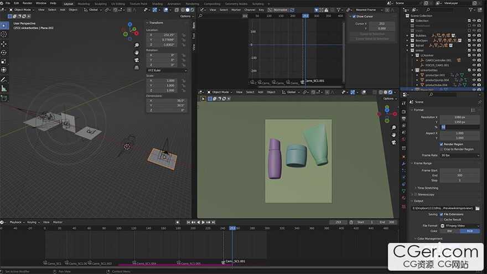This screenshot has width=487, height=274.
Task: Hide productjar.003 with its eye icon
Action: 474,75
